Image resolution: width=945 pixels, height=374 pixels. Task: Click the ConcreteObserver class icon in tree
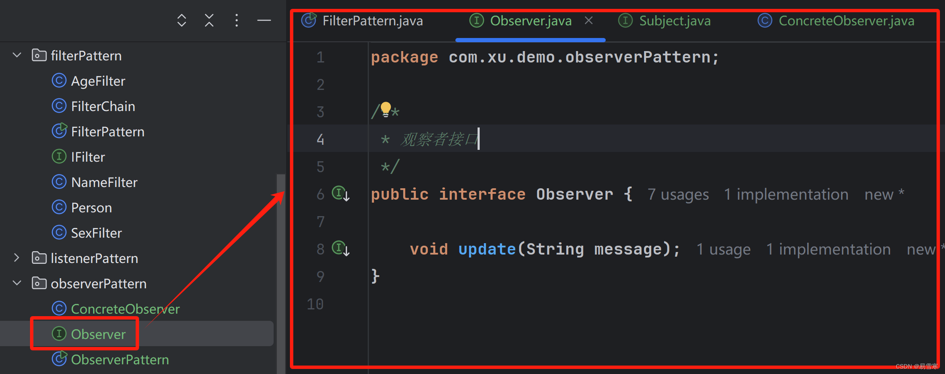click(x=59, y=309)
